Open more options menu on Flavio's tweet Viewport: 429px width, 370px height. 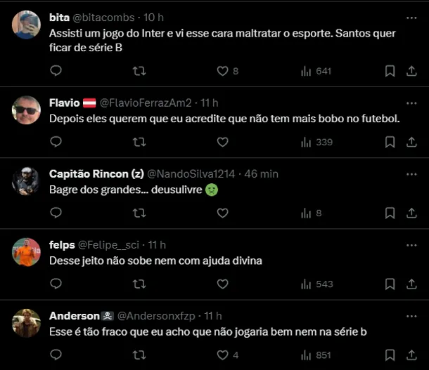click(x=411, y=103)
